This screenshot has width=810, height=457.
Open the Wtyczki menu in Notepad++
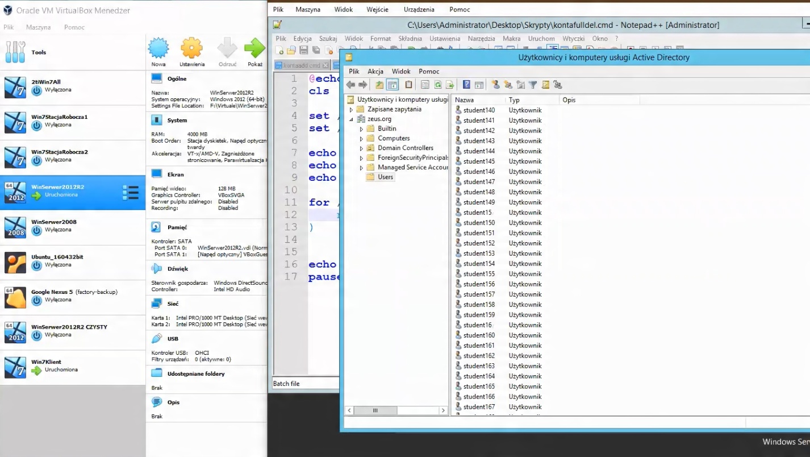[x=574, y=39]
